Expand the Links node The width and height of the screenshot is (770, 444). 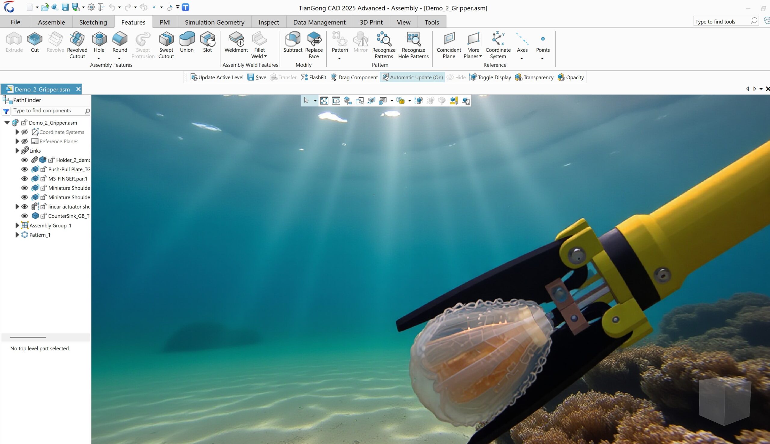tap(17, 151)
